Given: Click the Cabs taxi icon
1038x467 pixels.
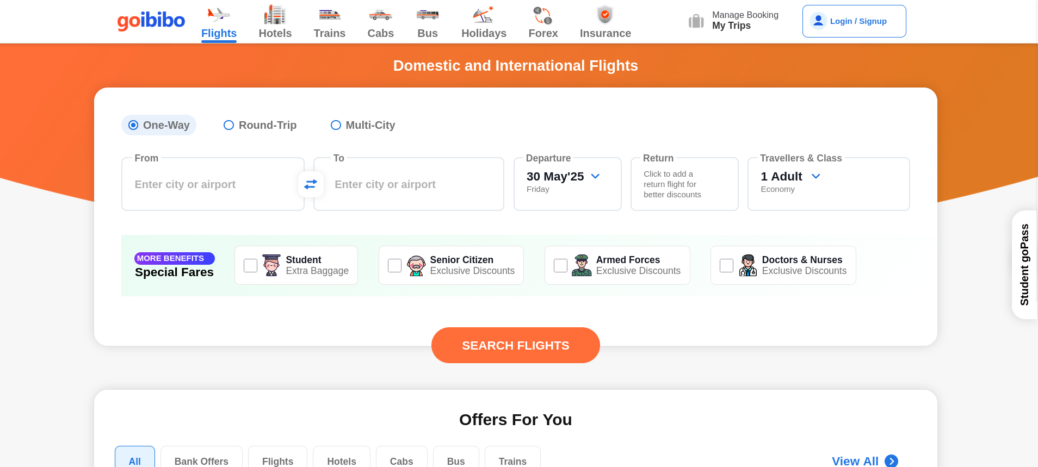Looking at the screenshot, I should (380, 15).
